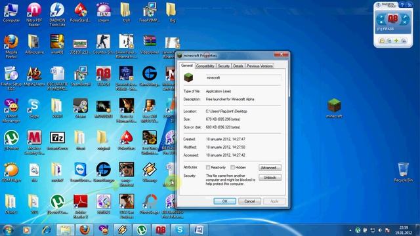Image resolution: width=420 pixels, height=236 pixels.
Task: Click the FIFA 08 image thumbnail in gadget
Action: tap(393, 19)
